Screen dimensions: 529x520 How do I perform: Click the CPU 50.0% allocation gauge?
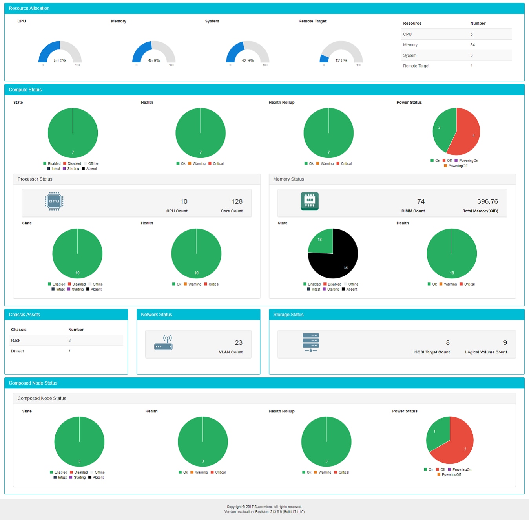[60, 53]
